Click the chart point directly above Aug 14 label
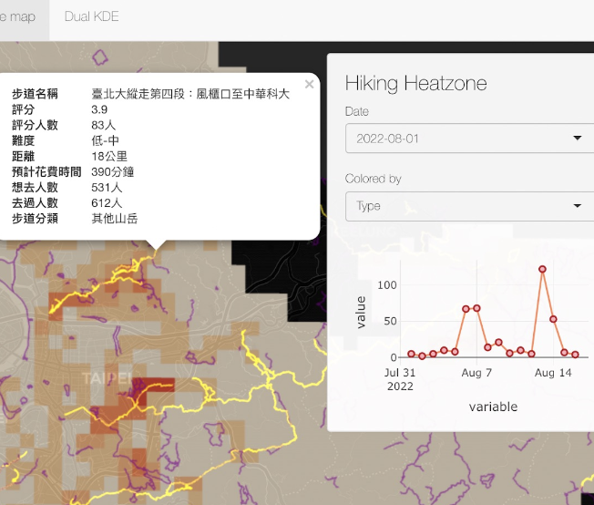Screen dimensions: 594x505 pos(553,319)
